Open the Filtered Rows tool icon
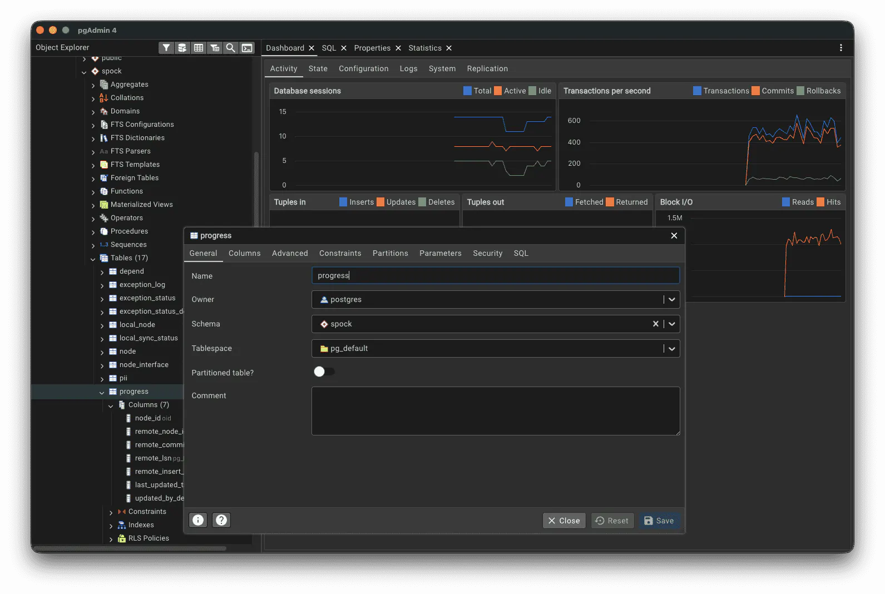The image size is (885, 594). pyautogui.click(x=214, y=48)
